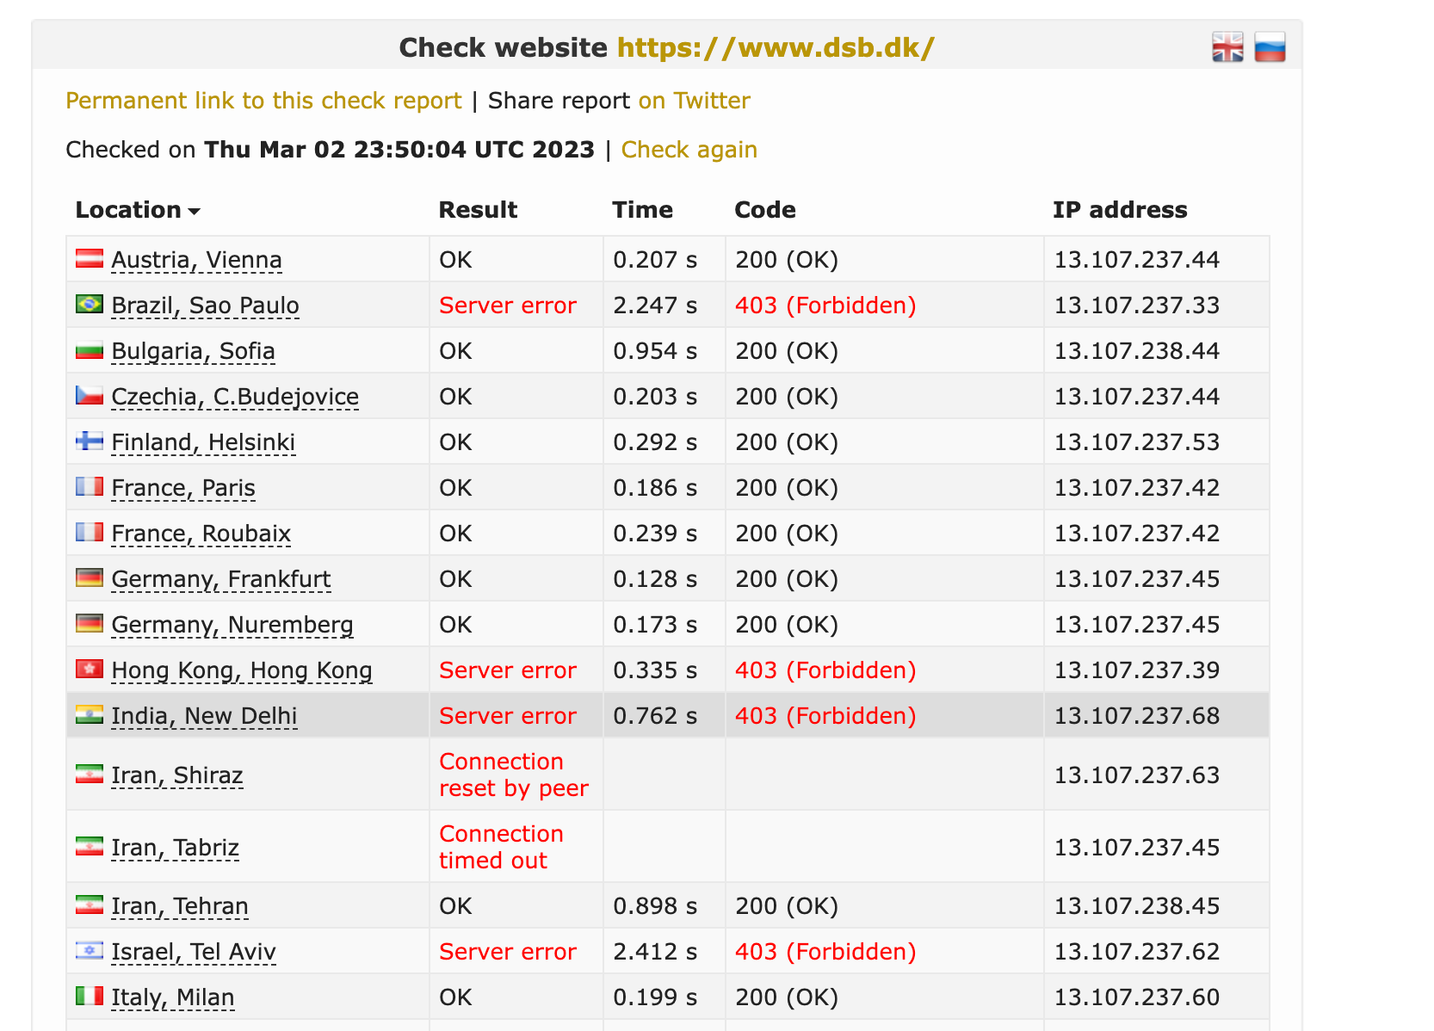Open the France, Paris location link
This screenshot has height=1031, width=1434.
[183, 488]
